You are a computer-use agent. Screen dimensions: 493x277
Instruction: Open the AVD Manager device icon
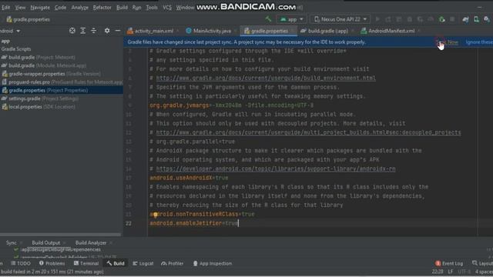(x=476, y=19)
